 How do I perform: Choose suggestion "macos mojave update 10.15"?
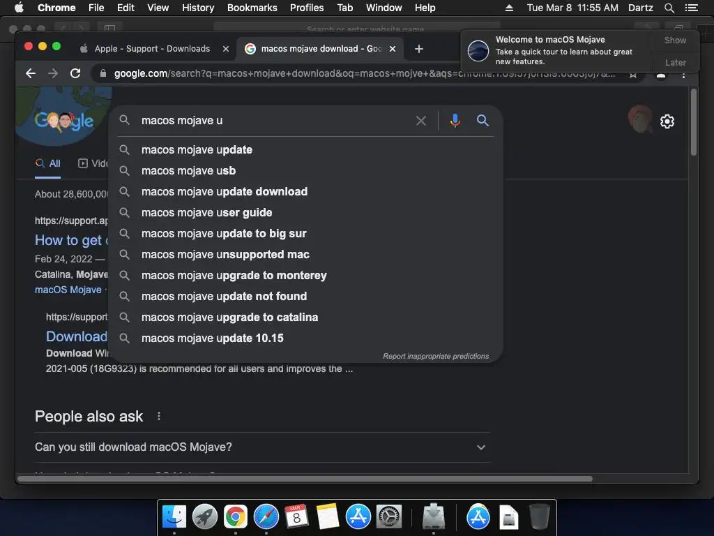[x=306, y=338]
